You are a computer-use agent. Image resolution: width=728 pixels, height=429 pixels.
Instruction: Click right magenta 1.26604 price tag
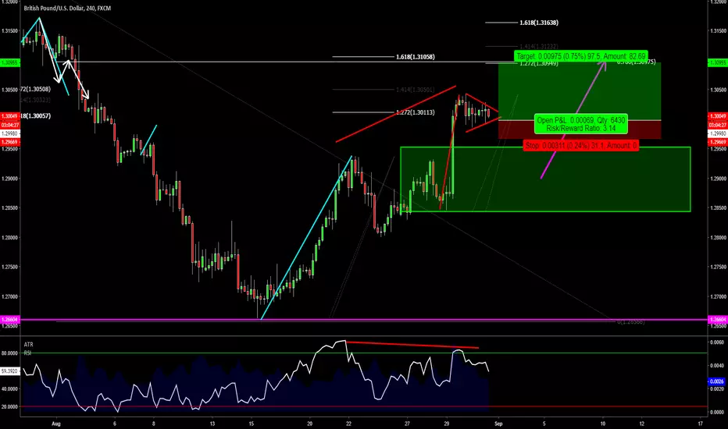click(x=718, y=320)
